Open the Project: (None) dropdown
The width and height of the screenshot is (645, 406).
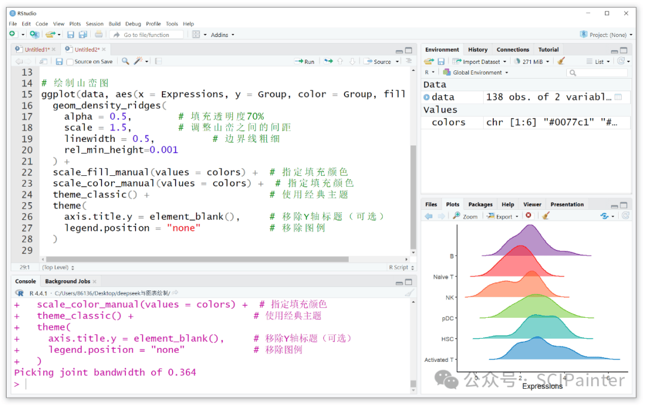[x=606, y=35]
